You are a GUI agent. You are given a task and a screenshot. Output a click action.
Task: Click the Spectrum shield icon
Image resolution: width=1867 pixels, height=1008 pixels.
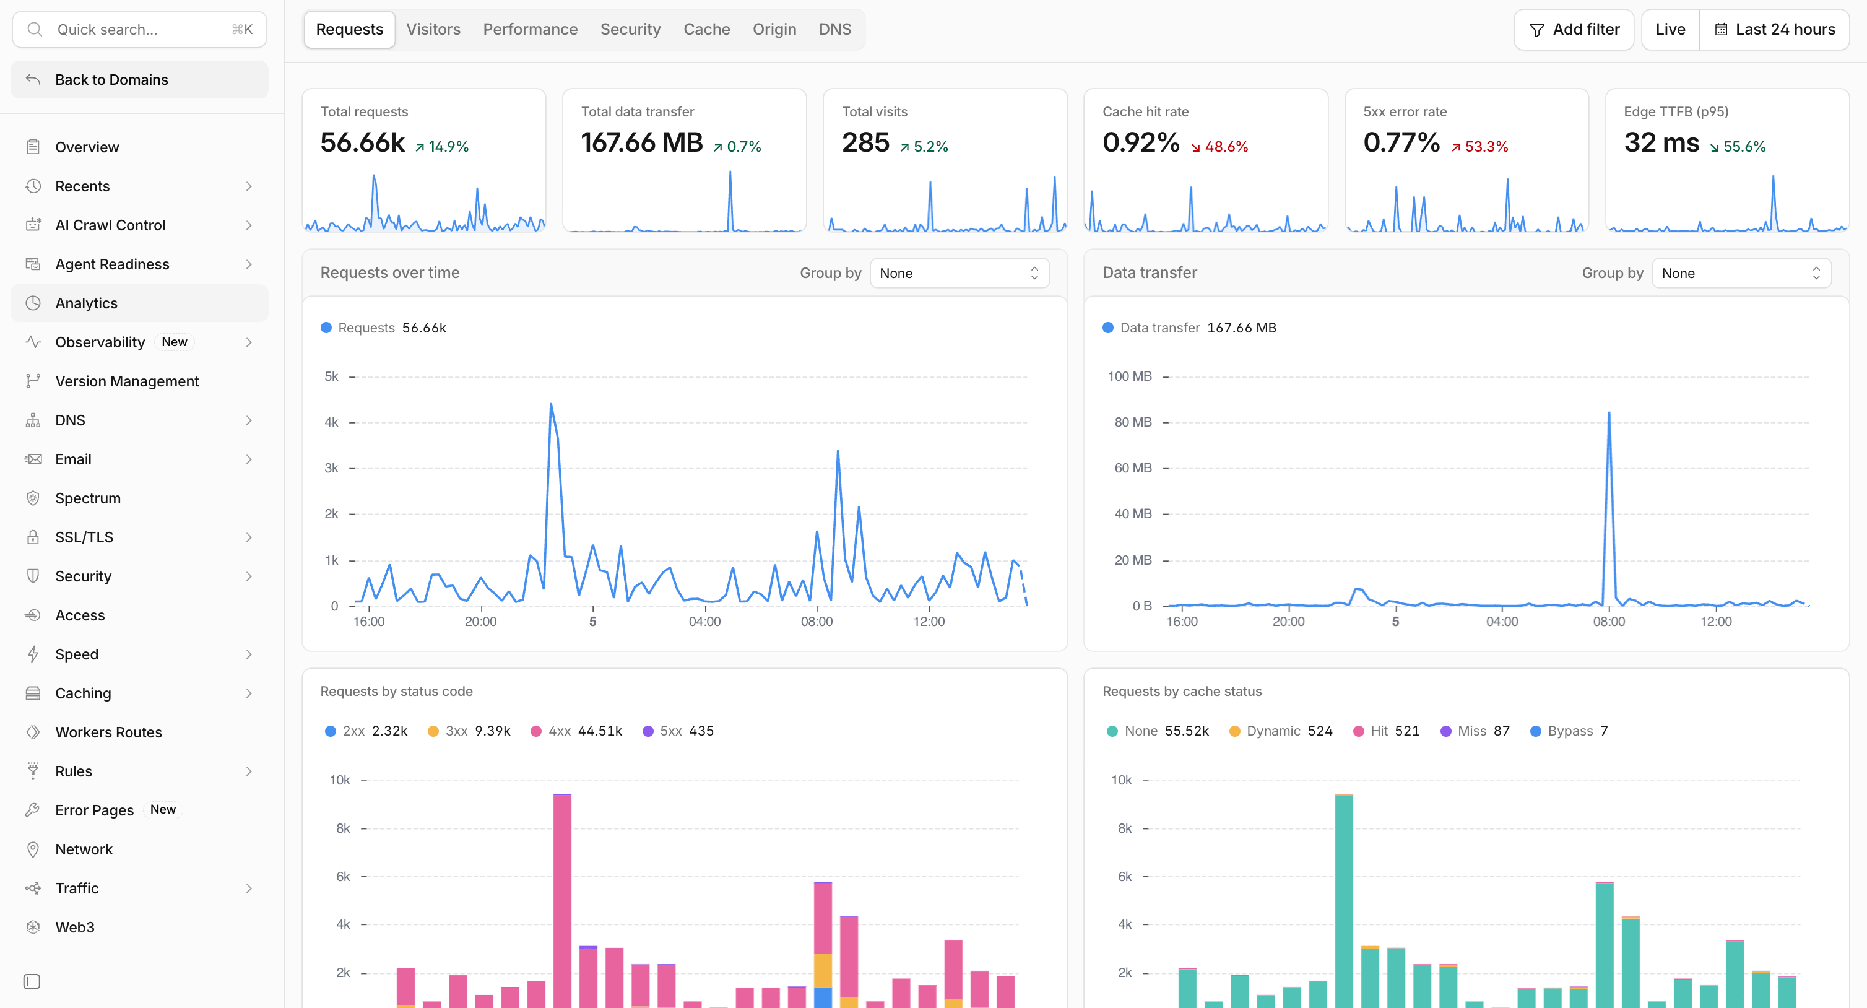[33, 498]
